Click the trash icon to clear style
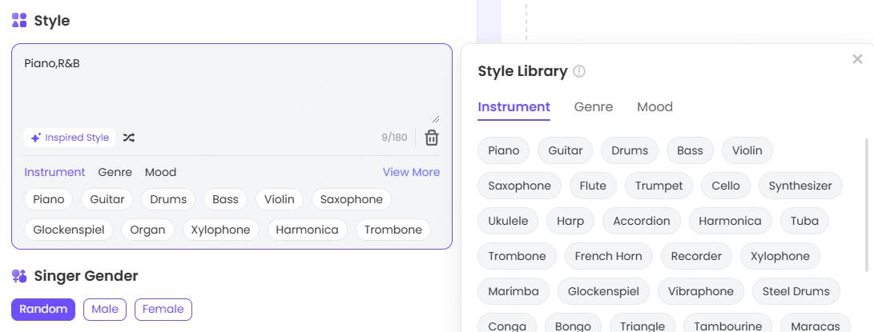 pos(432,138)
